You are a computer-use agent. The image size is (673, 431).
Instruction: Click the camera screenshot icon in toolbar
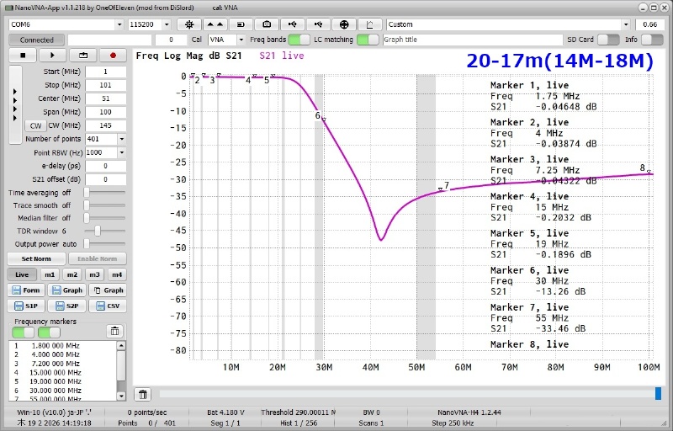click(x=267, y=24)
